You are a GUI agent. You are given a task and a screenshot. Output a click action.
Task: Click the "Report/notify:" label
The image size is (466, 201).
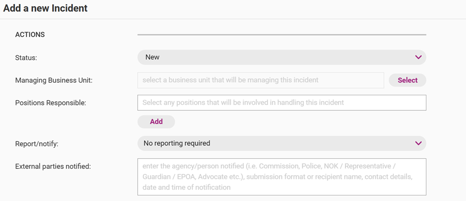coord(37,144)
